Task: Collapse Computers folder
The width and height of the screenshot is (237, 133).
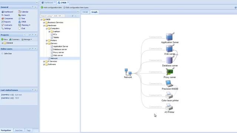Action: 47,28
